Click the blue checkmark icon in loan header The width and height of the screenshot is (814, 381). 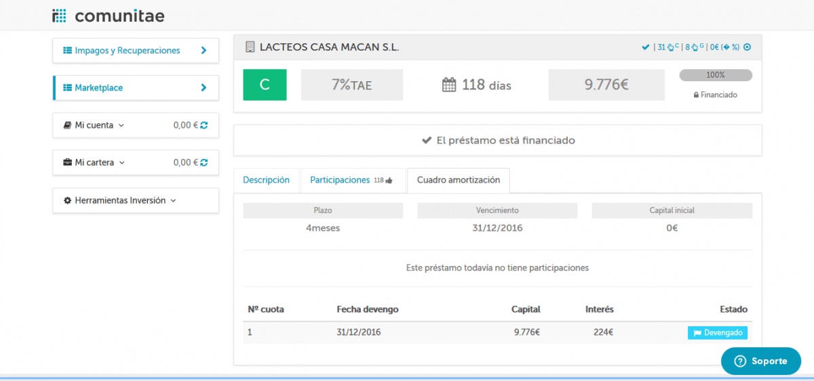click(645, 47)
